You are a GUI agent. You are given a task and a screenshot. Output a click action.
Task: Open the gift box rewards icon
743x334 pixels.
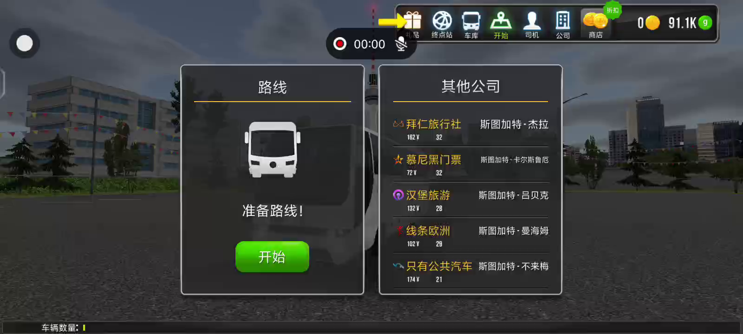[412, 21]
